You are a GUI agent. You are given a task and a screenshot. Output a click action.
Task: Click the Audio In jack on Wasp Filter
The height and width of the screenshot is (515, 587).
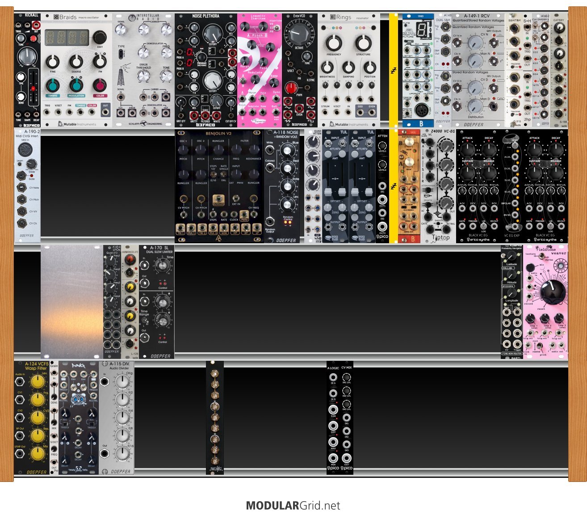pyautogui.click(x=20, y=381)
